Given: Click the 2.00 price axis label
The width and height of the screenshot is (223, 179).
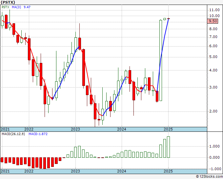Looking at the screenshot, I should [213, 111].
